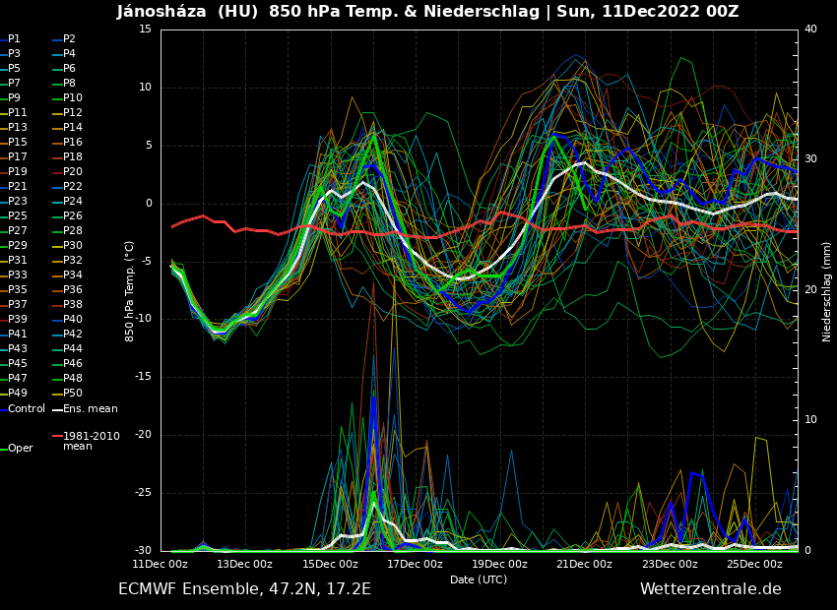Click the P1 legend entry
This screenshot has height=610, width=837.
(x=14, y=39)
